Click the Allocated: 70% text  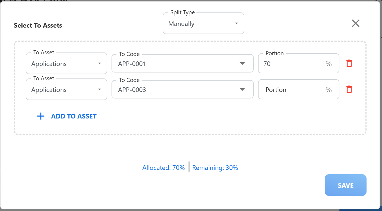[x=163, y=168]
